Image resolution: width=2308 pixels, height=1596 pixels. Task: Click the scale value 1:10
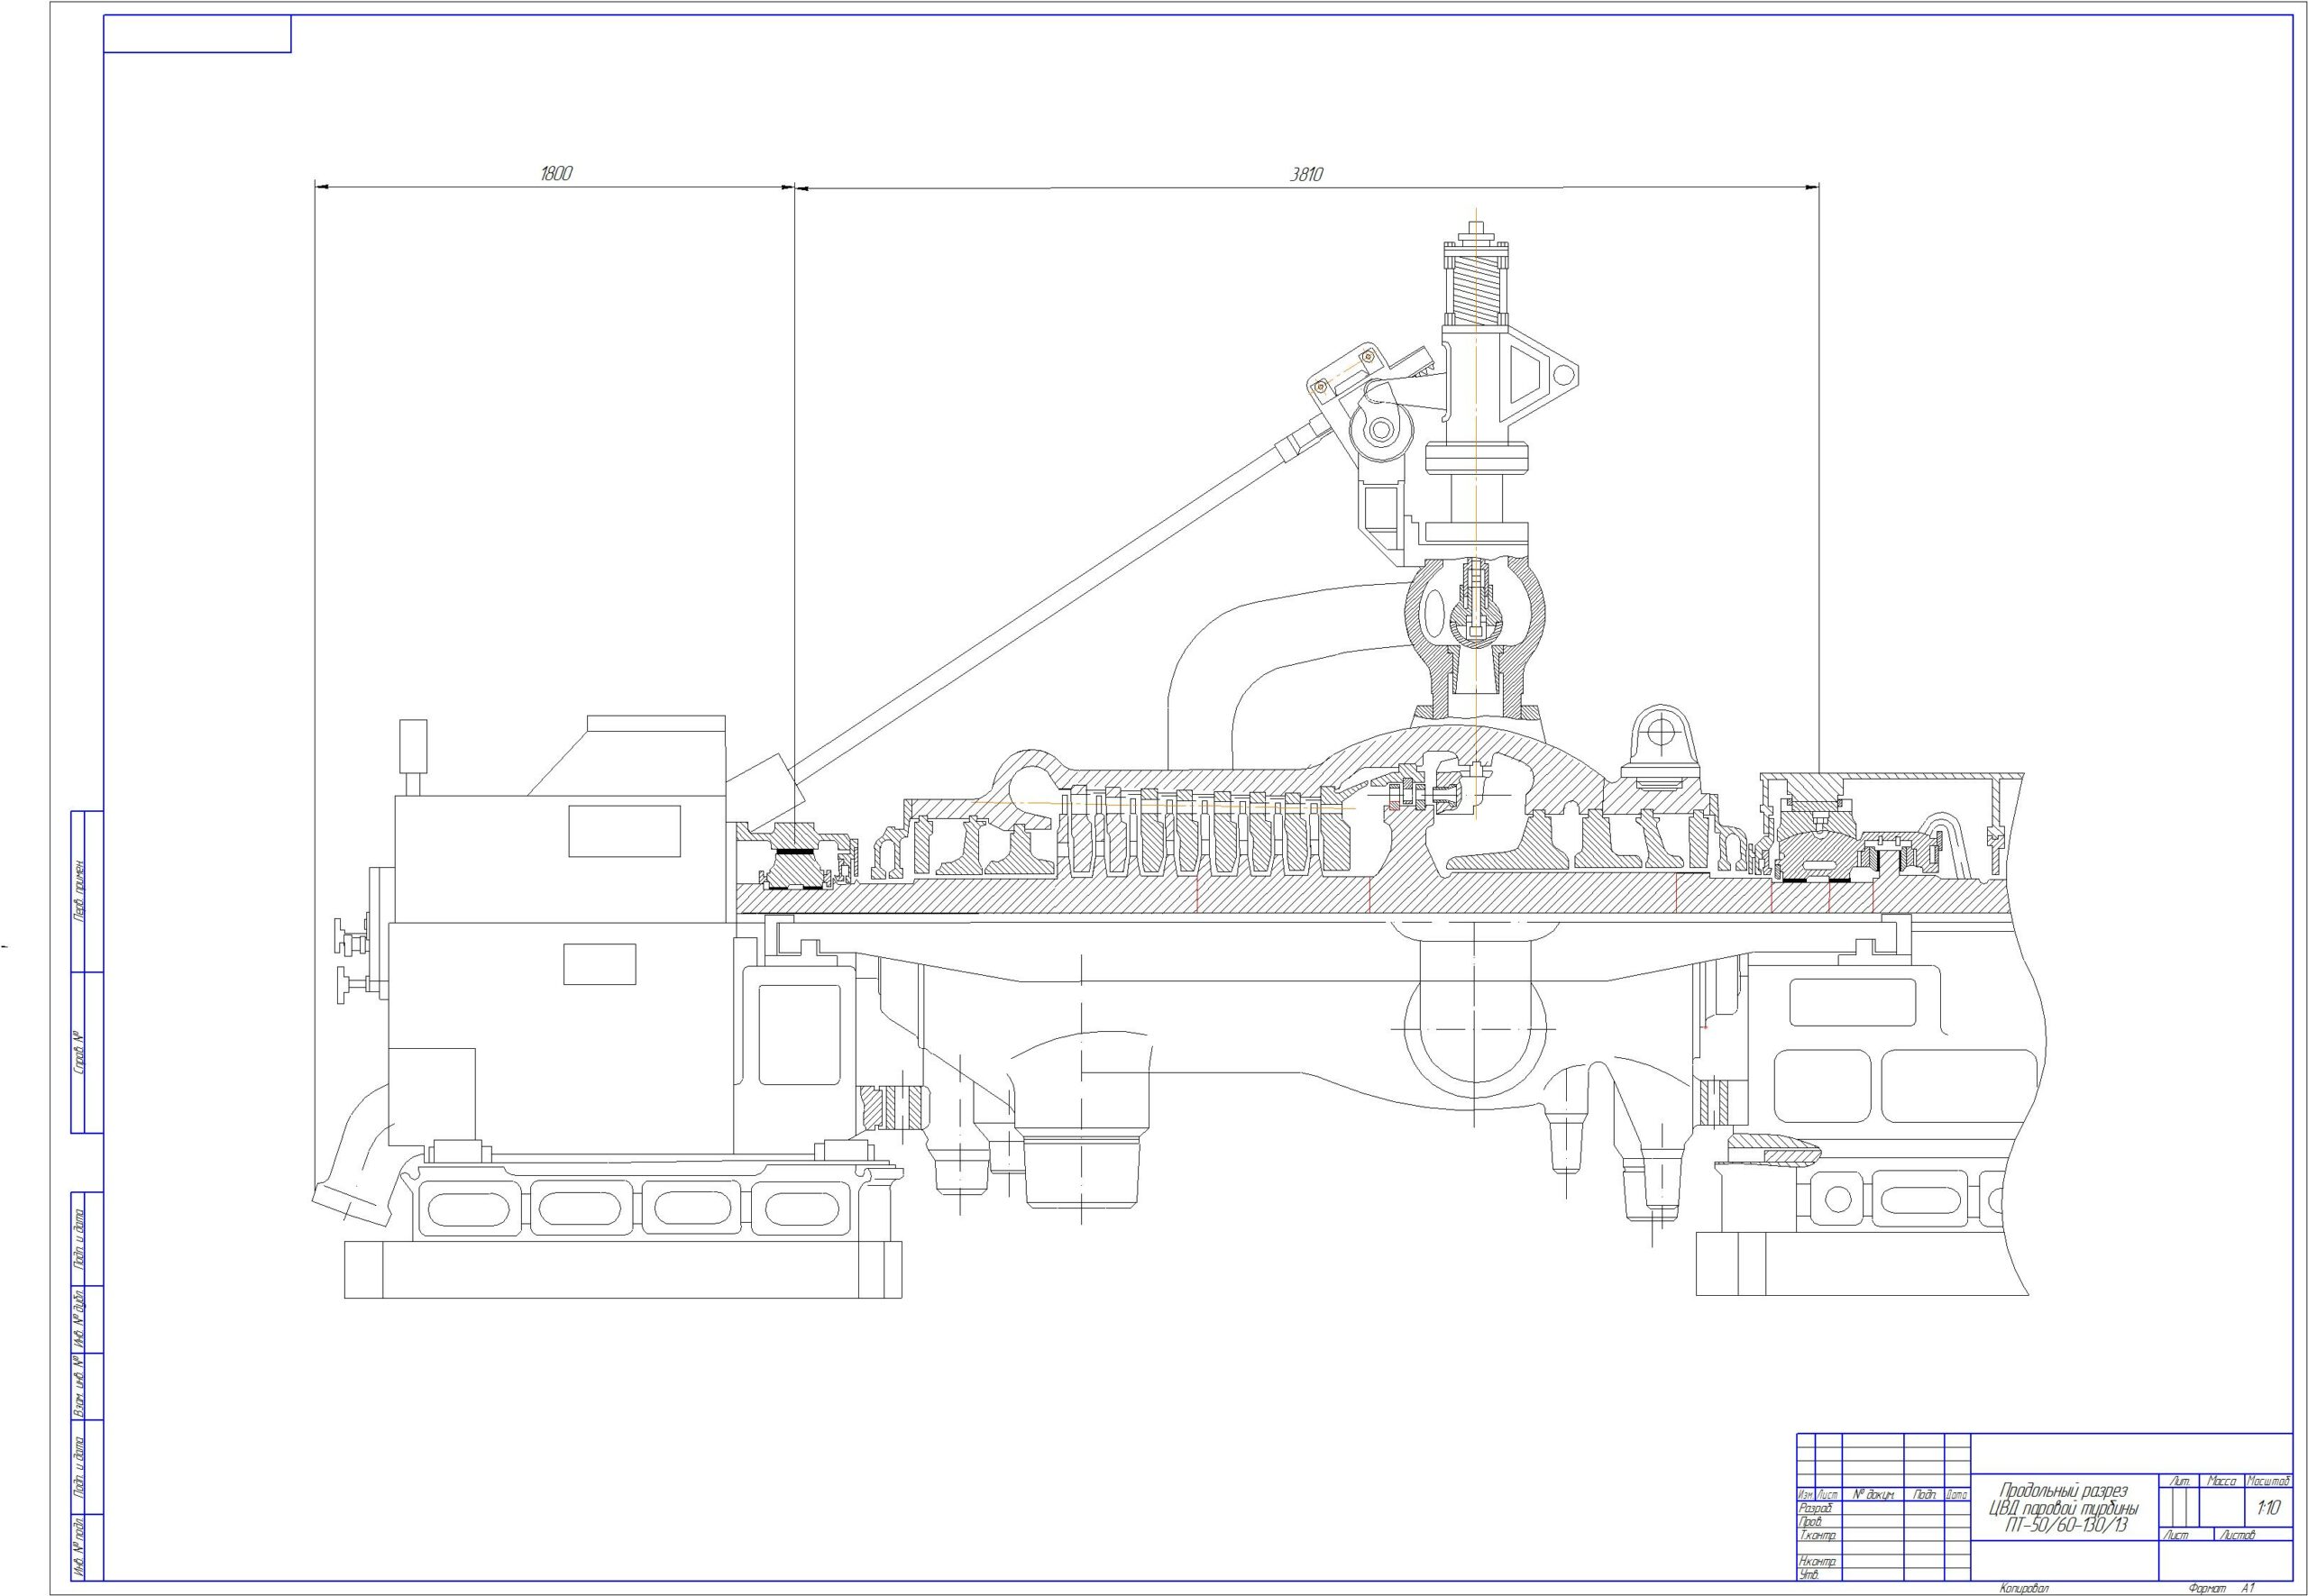[2268, 1508]
